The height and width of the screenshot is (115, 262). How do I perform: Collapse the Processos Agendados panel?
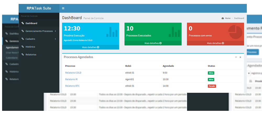(x=236, y=57)
